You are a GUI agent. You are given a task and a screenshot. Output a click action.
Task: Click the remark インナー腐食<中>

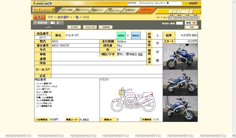tap(44, 83)
